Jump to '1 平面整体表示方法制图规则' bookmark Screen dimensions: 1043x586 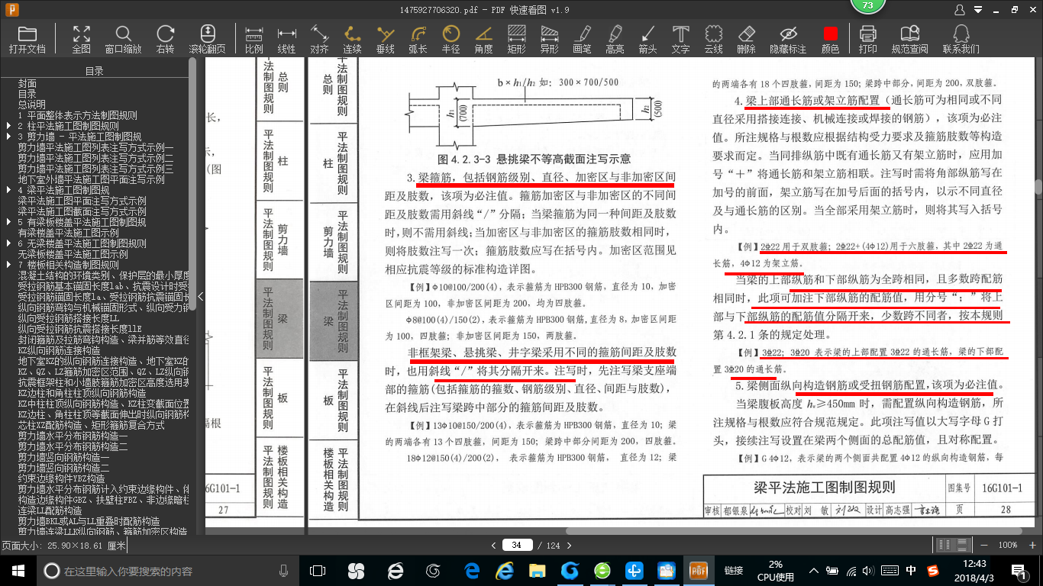[x=78, y=115]
